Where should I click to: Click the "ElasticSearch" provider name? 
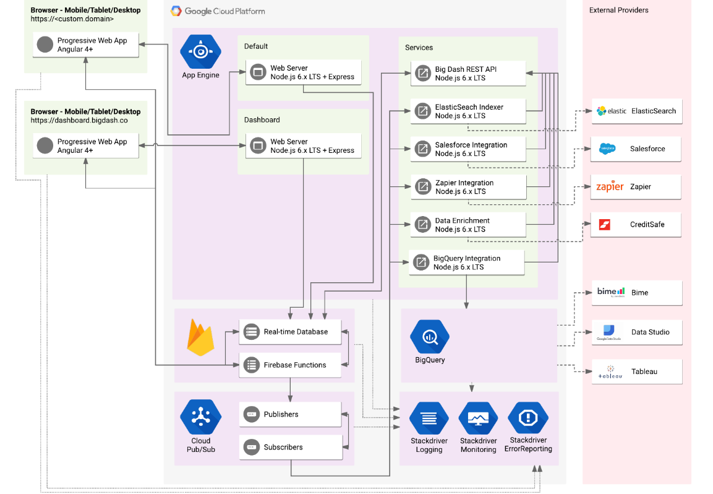click(654, 111)
